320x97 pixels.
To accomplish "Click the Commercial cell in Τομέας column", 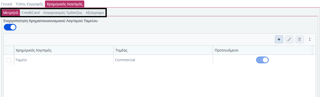I will coord(163,60).
